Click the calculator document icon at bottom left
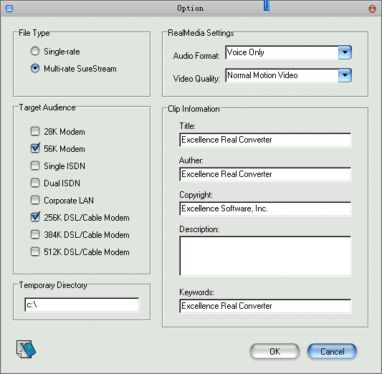The height and width of the screenshot is (374, 382). (26, 349)
